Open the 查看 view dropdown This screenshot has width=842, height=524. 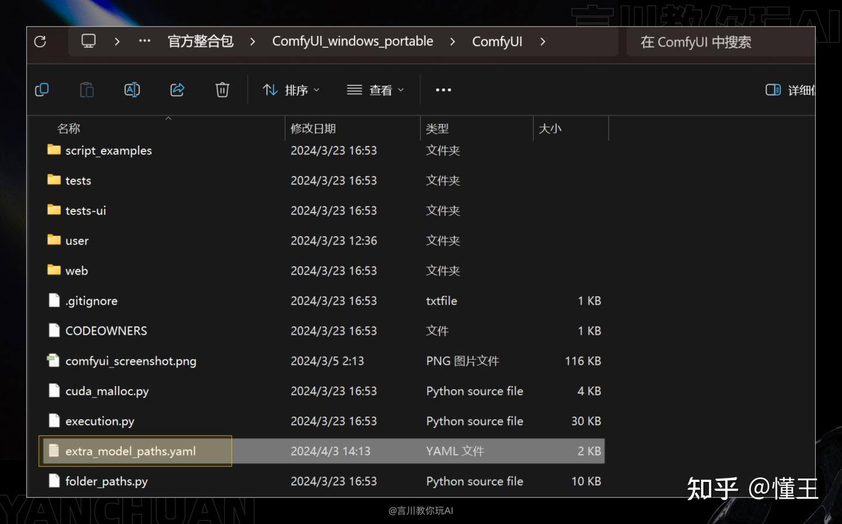tap(375, 90)
